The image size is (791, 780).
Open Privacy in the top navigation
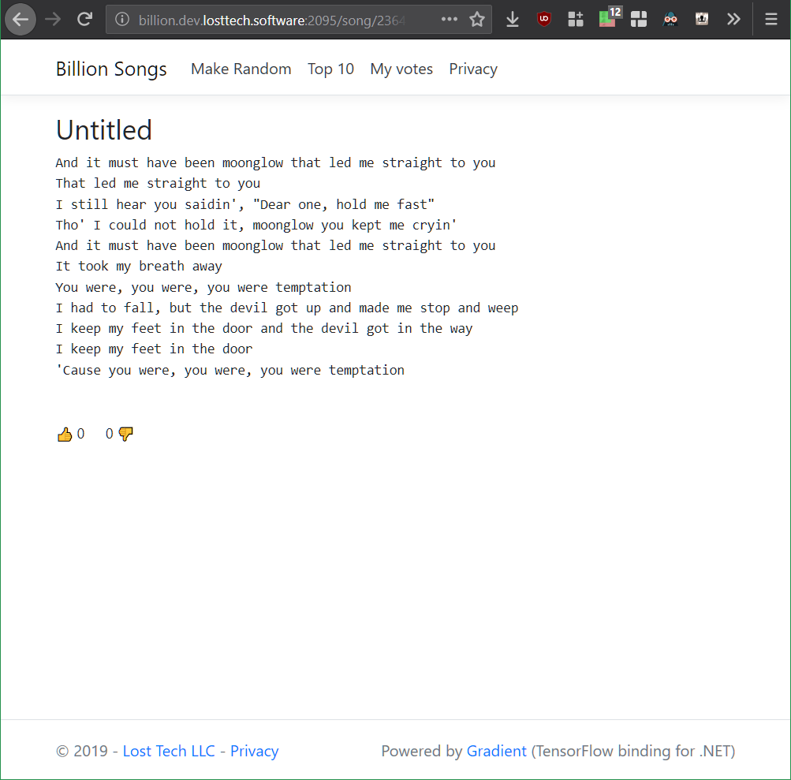click(473, 69)
